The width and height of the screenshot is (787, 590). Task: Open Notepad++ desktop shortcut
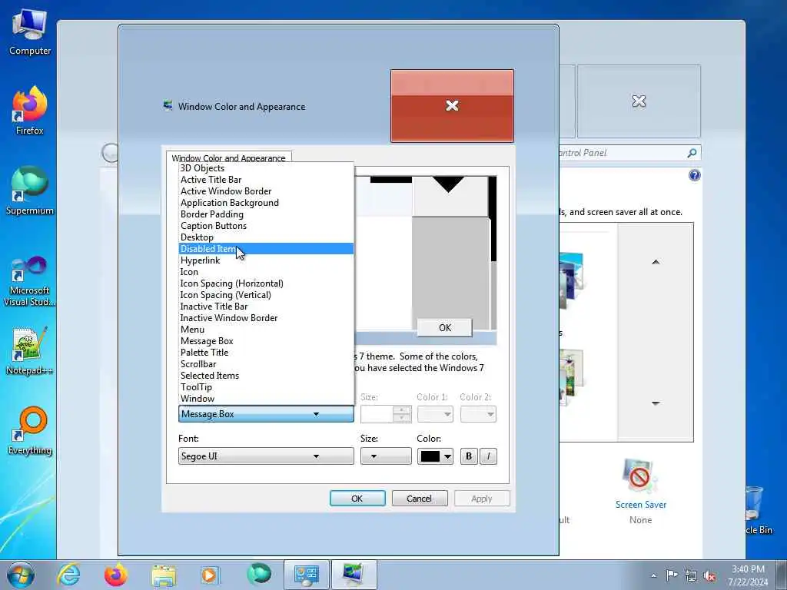point(30,350)
